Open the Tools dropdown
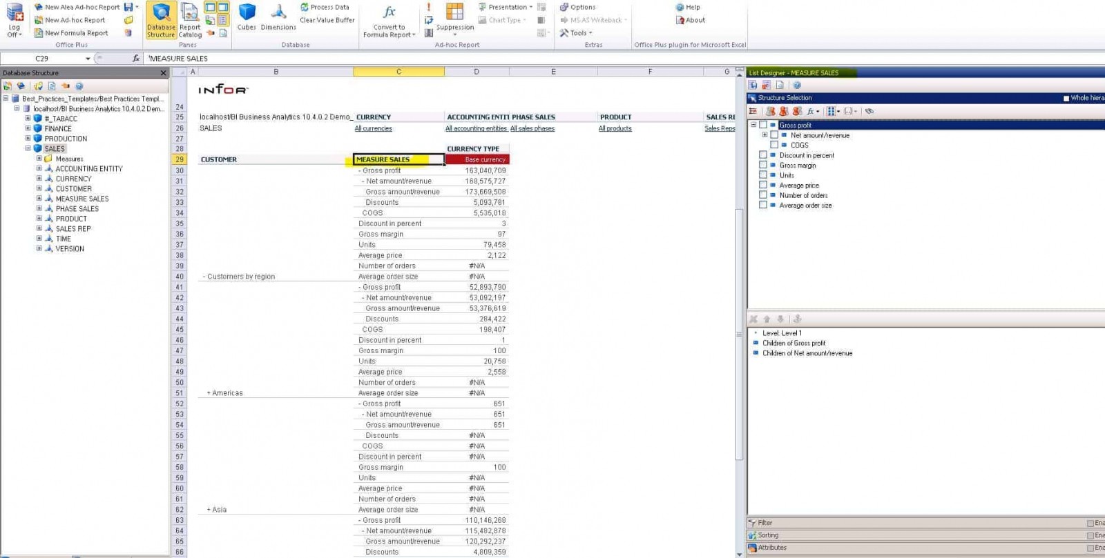This screenshot has height=558, width=1105. (x=576, y=33)
